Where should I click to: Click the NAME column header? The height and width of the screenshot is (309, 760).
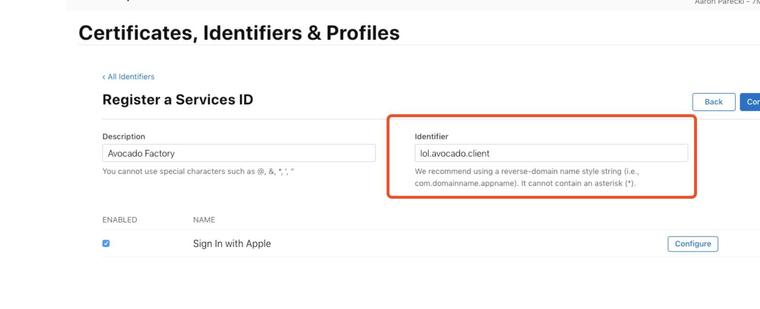pyautogui.click(x=204, y=220)
